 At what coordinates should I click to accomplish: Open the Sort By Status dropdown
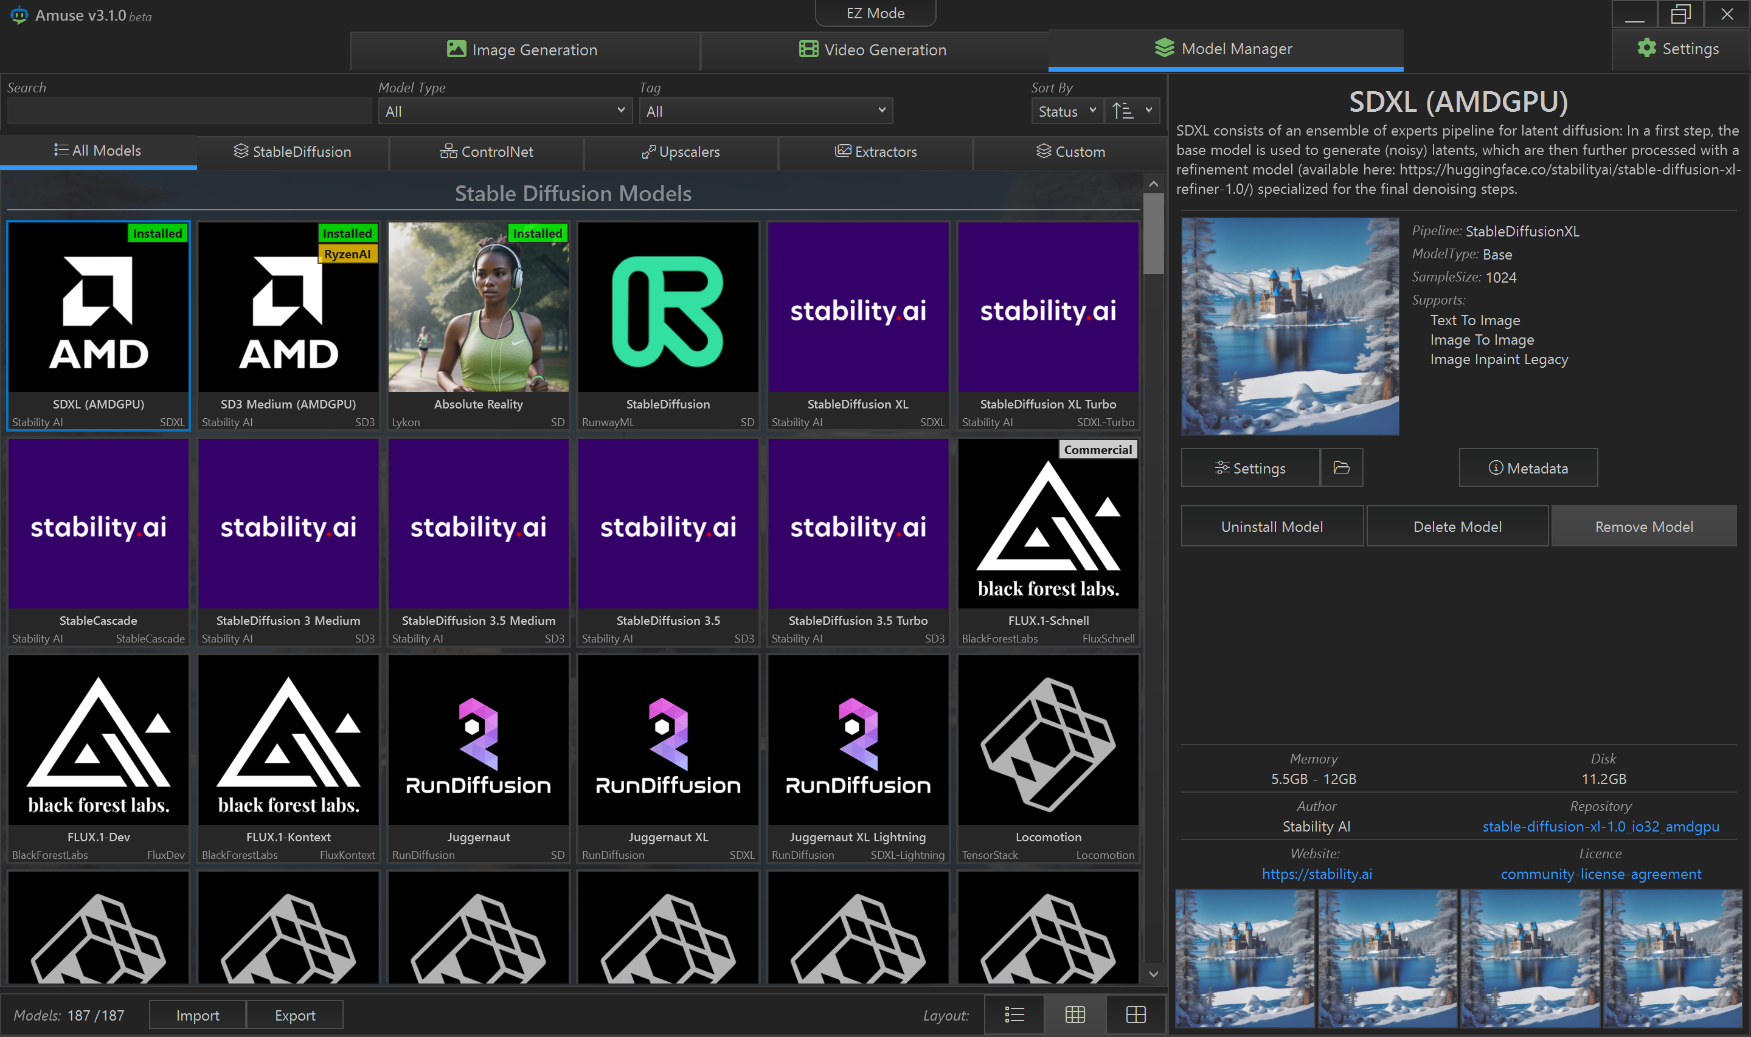(1066, 111)
